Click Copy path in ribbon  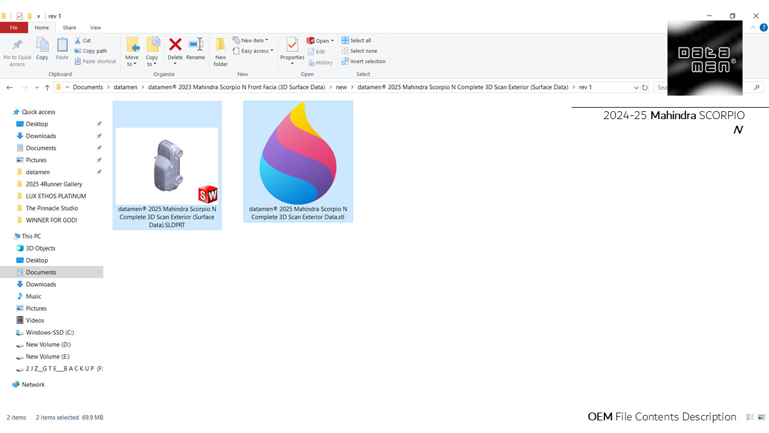point(91,51)
